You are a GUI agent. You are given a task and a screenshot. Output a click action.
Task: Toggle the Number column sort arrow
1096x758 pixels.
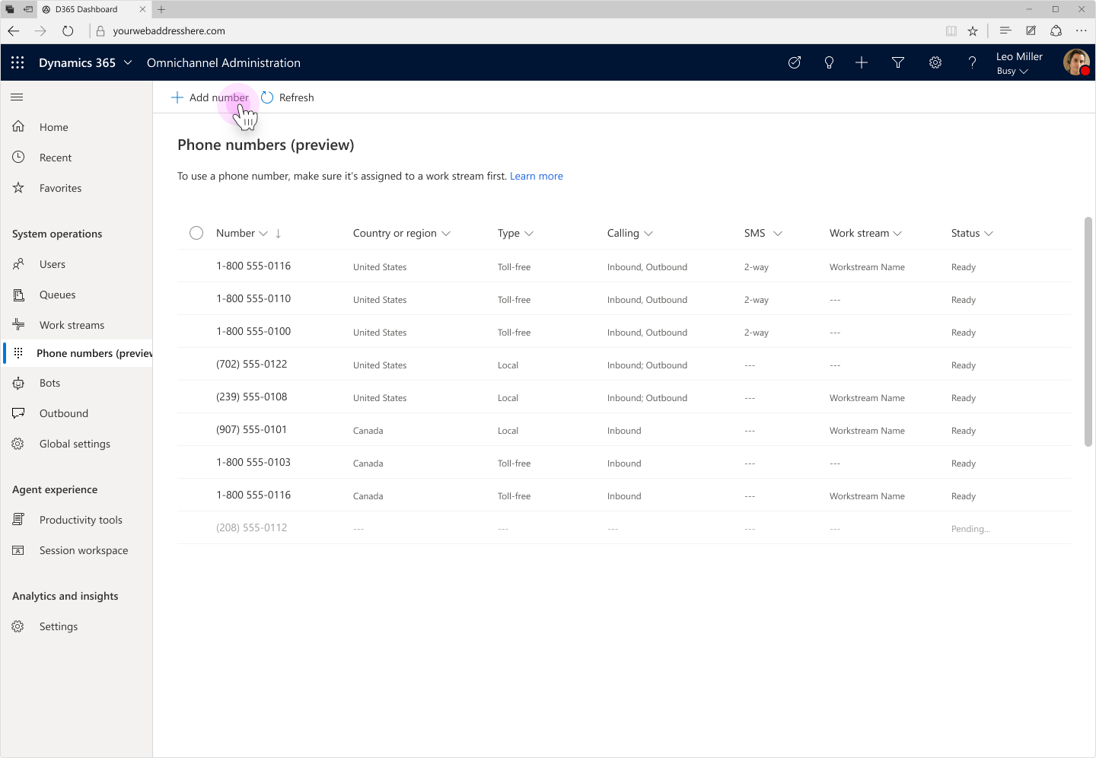point(279,234)
